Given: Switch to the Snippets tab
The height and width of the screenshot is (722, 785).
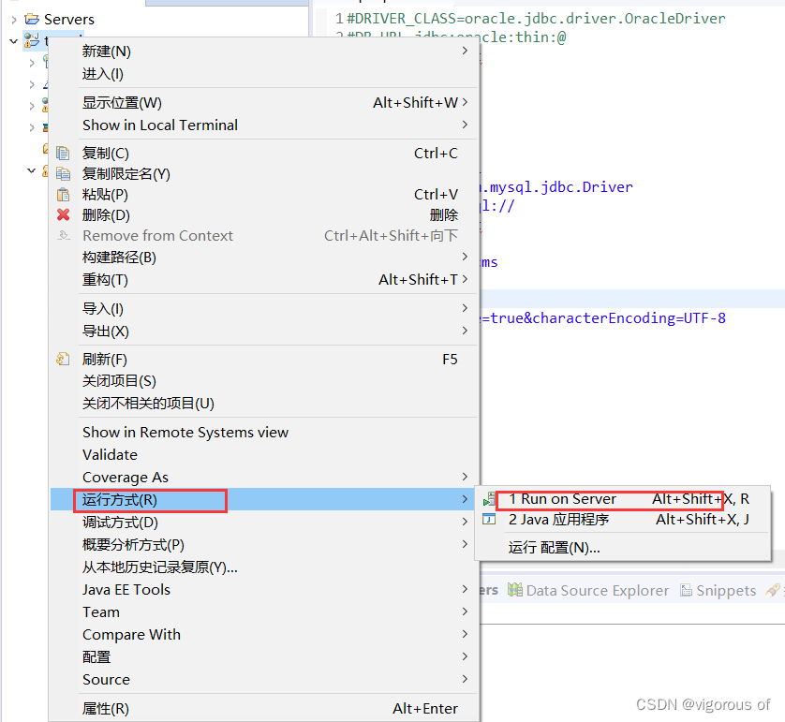Looking at the screenshot, I should [x=718, y=590].
